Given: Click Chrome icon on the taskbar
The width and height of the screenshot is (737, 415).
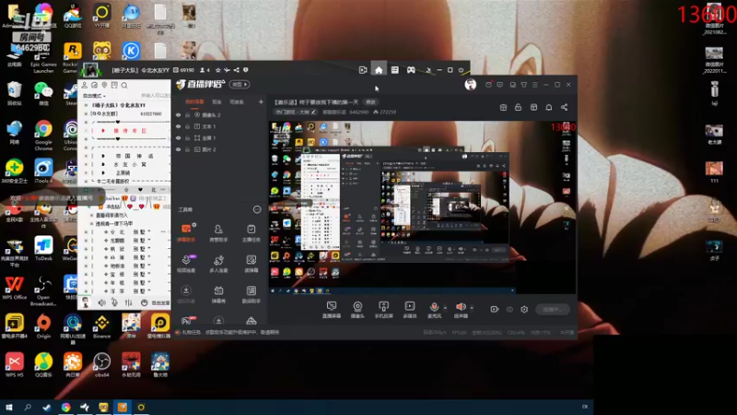Looking at the screenshot, I should pyautogui.click(x=65, y=407).
